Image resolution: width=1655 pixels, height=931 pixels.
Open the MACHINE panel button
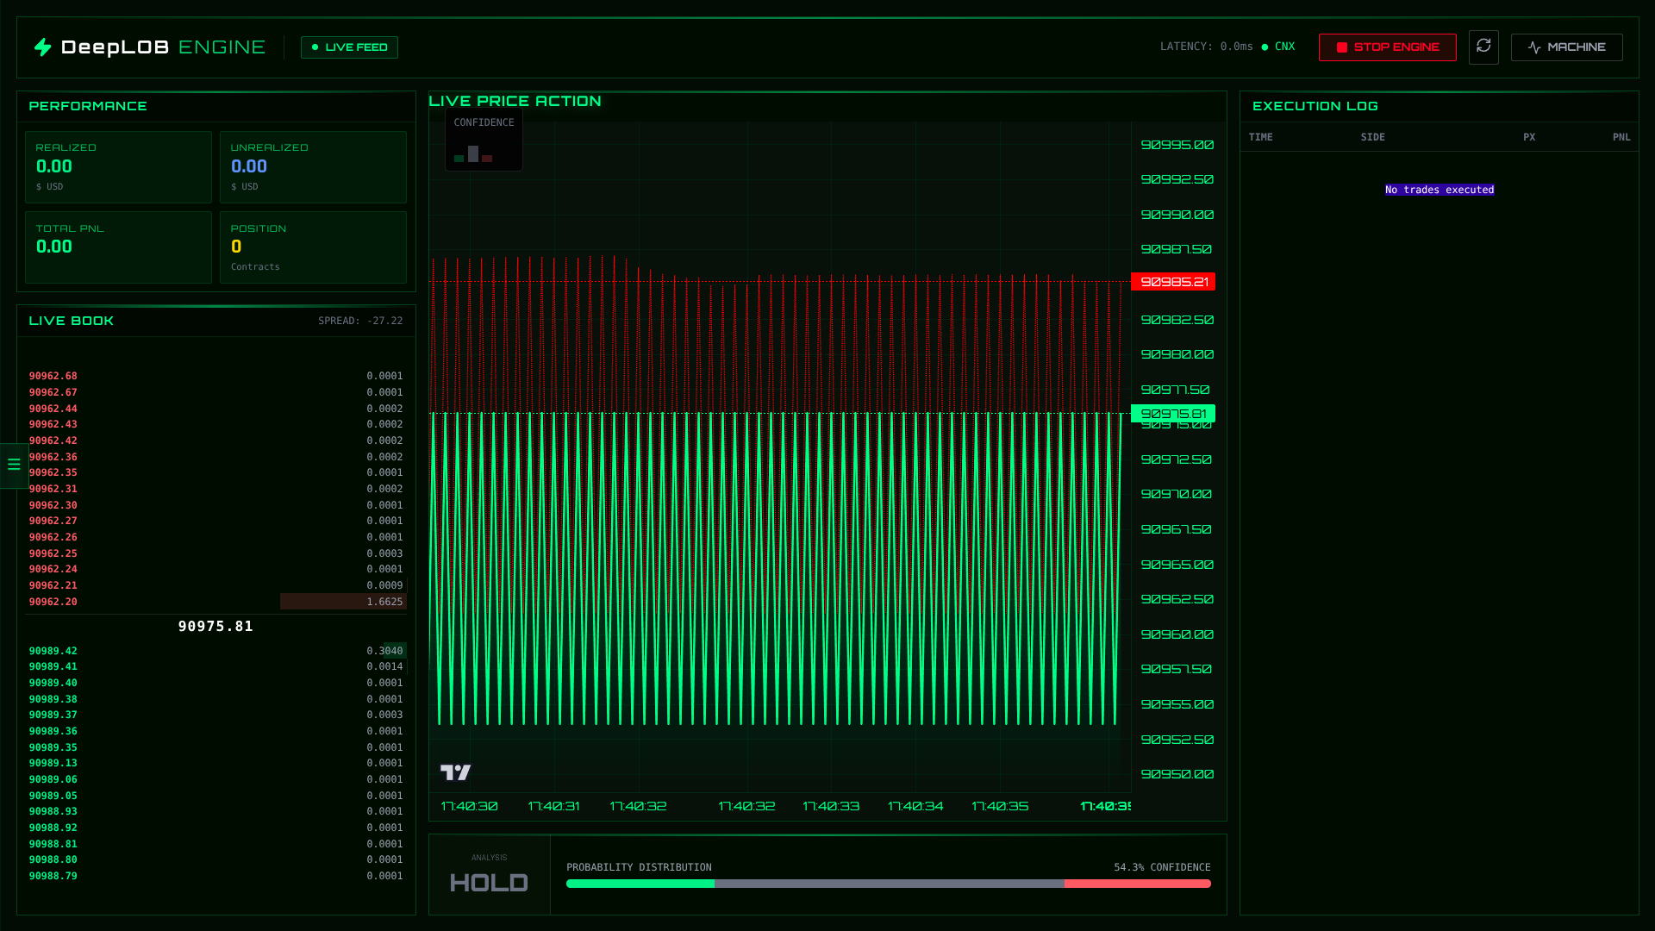[x=1566, y=47]
